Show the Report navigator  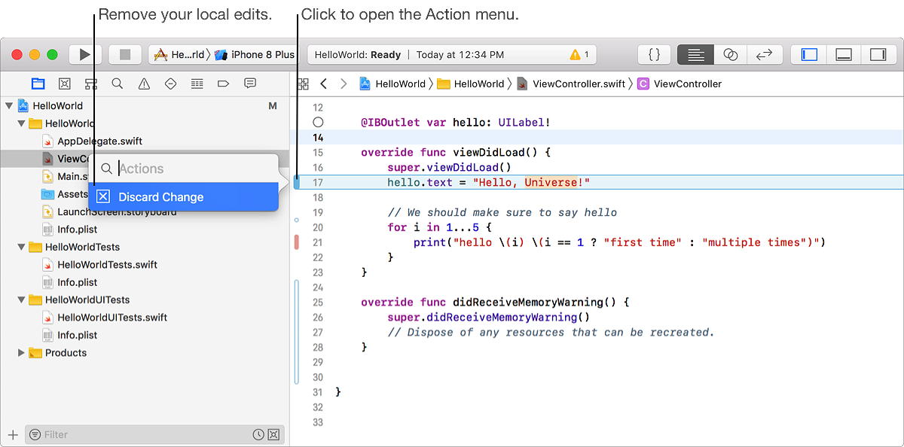pyautogui.click(x=250, y=84)
